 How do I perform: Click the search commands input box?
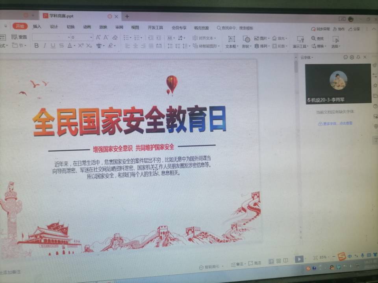(236, 28)
